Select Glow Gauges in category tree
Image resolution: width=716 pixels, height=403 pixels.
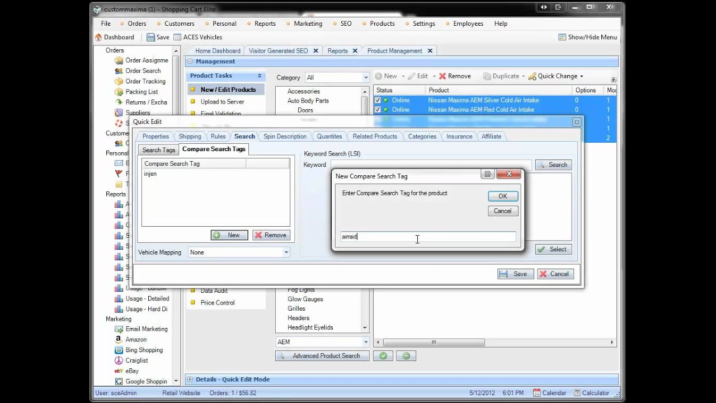tap(305, 299)
